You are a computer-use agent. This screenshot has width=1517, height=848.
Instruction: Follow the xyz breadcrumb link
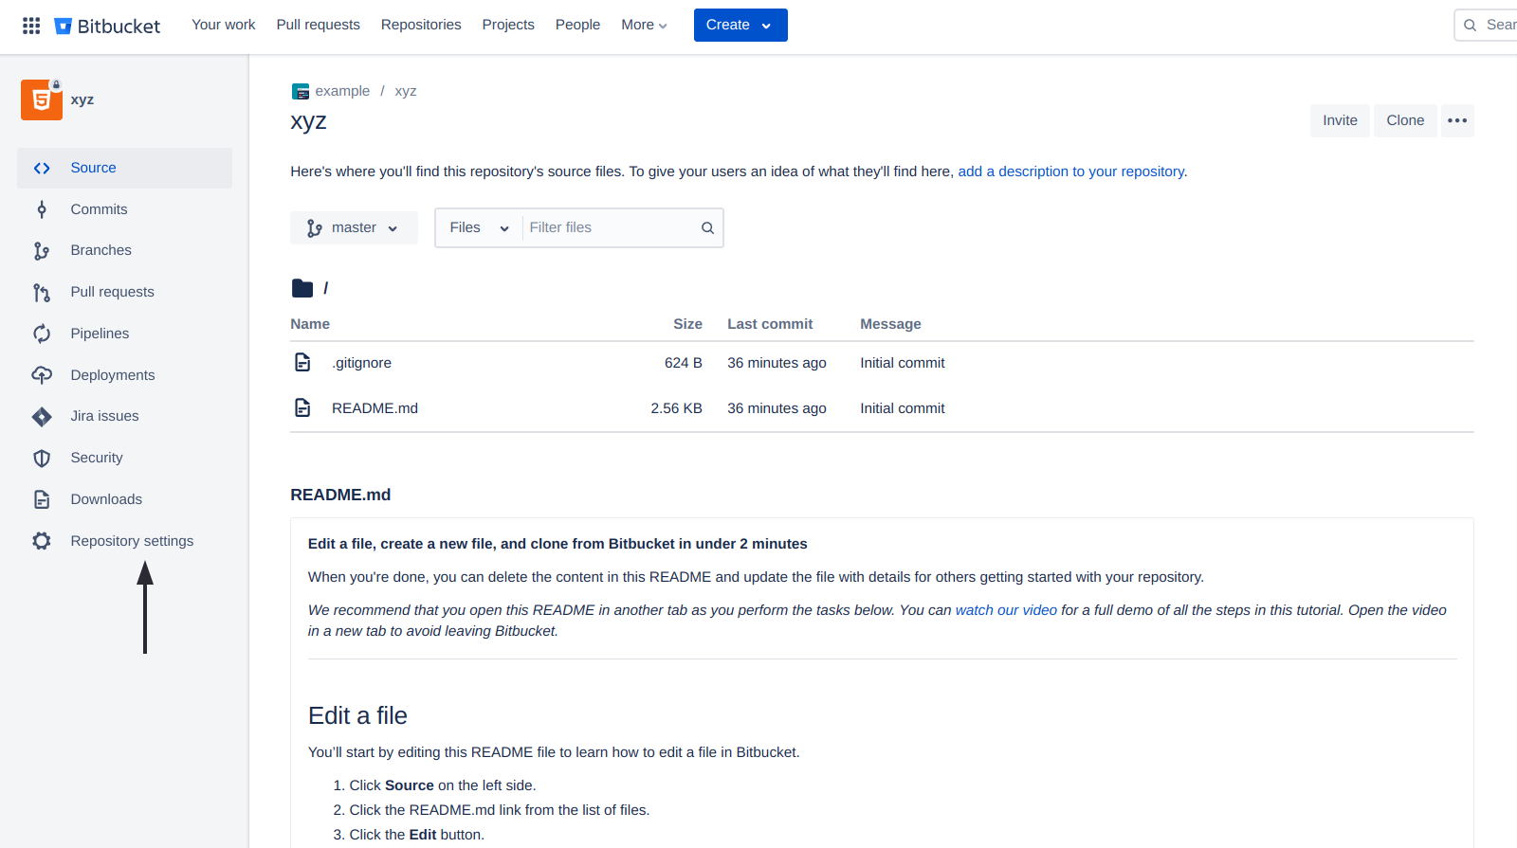[406, 91]
